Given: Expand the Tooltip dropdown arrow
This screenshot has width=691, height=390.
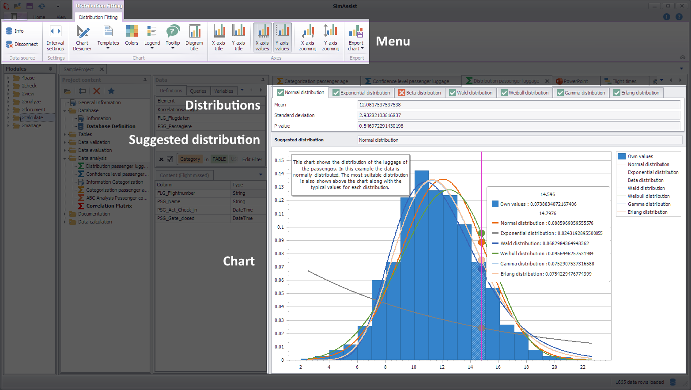Looking at the screenshot, I should [x=173, y=49].
